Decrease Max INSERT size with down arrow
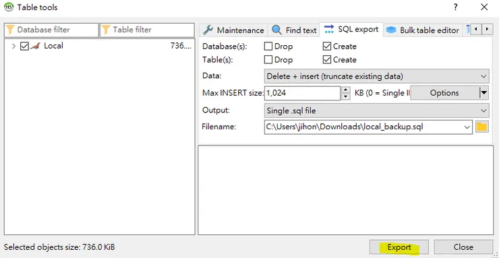Viewport: 499px width, 258px height. (346, 96)
